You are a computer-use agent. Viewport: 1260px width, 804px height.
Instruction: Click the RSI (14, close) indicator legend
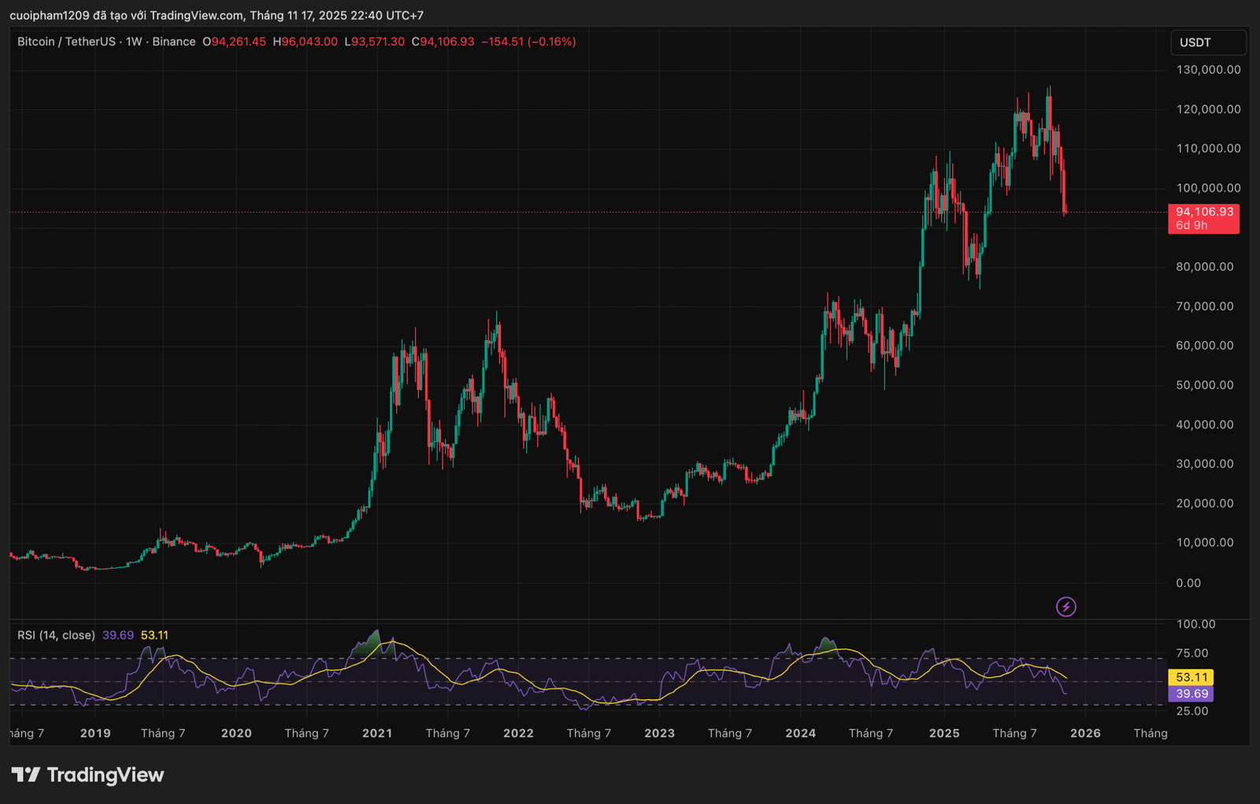56,635
